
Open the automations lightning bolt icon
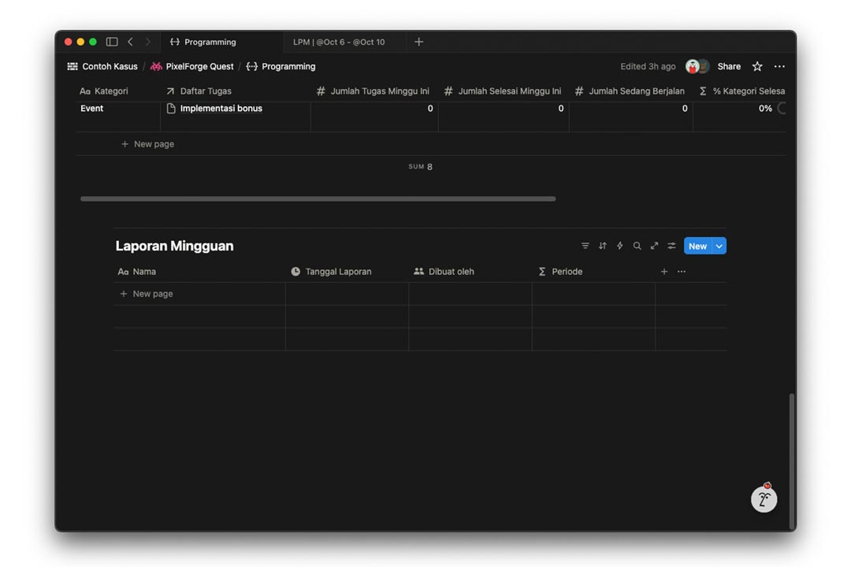tap(619, 246)
